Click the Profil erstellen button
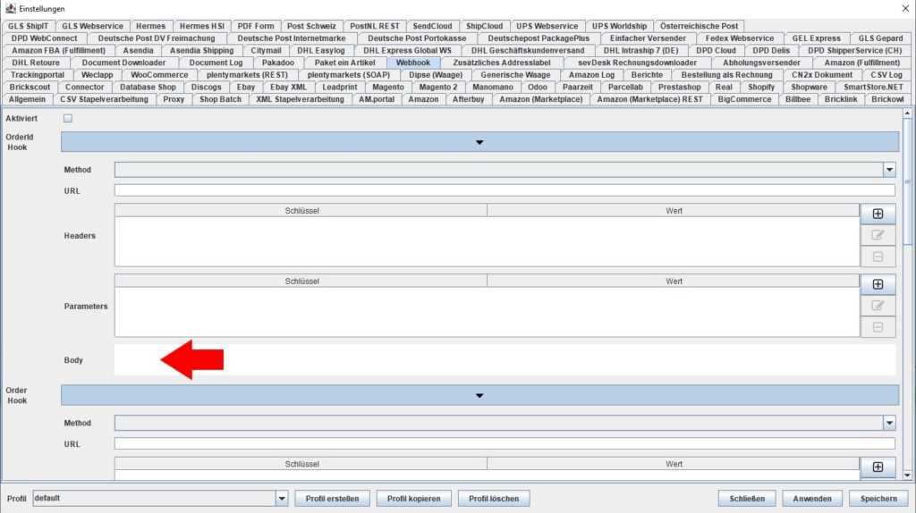This screenshot has height=513, width=916. [333, 499]
